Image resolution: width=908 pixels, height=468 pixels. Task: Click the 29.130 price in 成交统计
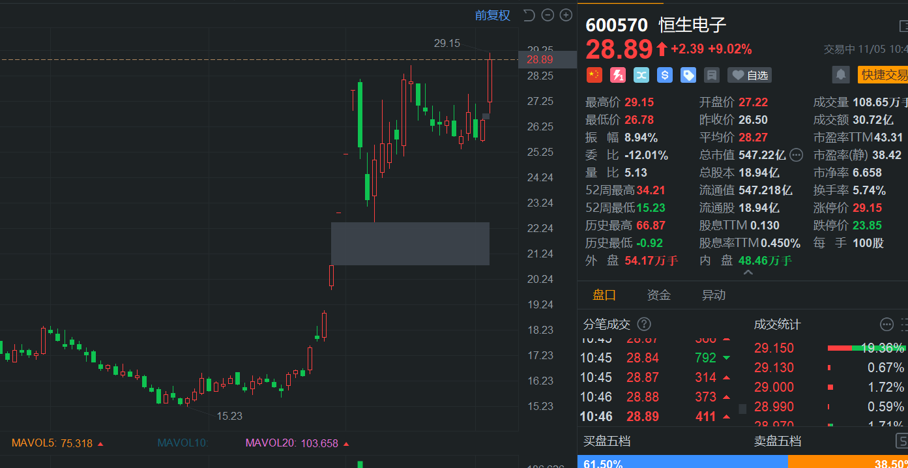[774, 368]
